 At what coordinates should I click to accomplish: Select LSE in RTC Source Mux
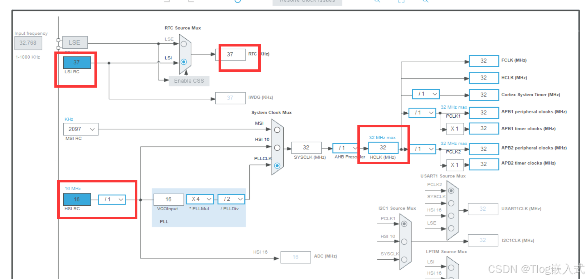tap(184, 44)
